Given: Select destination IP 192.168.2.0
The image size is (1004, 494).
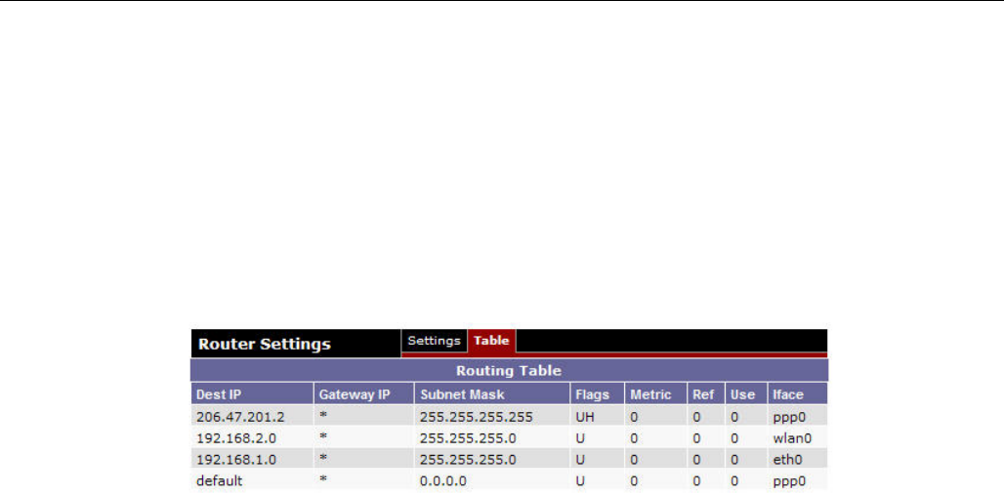Looking at the screenshot, I should pyautogui.click(x=235, y=438).
